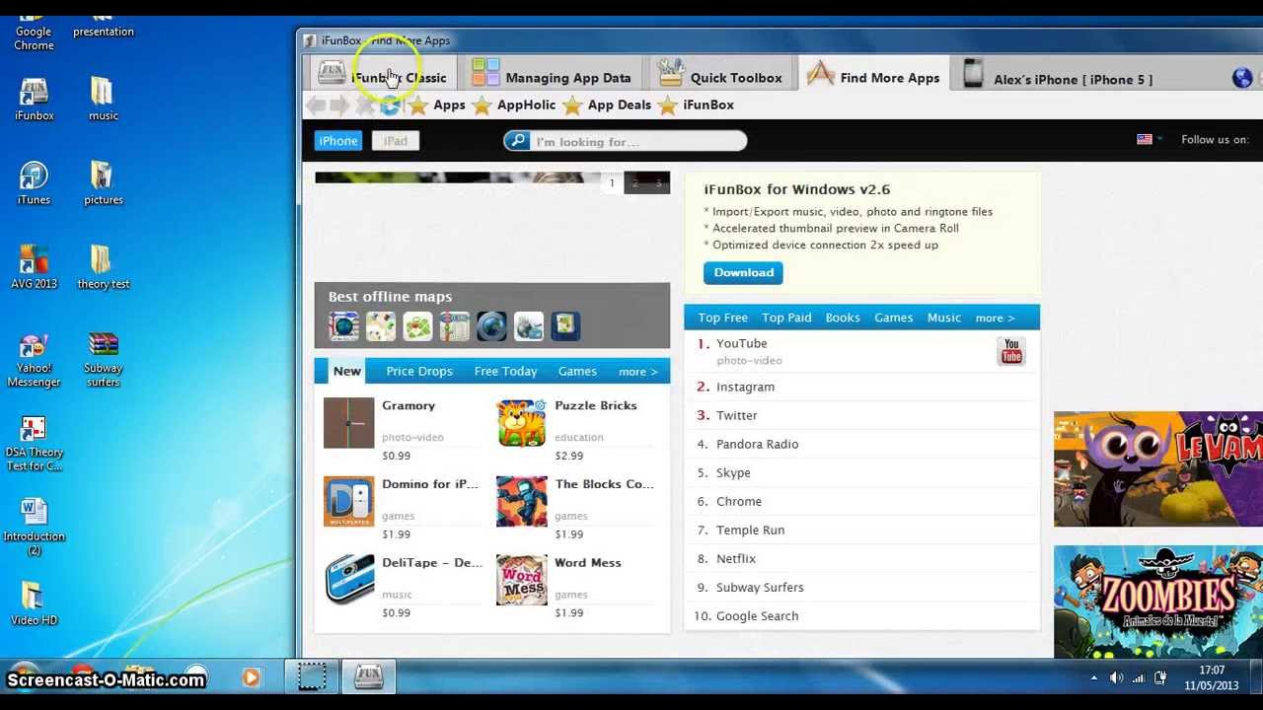
Task: Select the Music chart tab
Action: [943, 319]
